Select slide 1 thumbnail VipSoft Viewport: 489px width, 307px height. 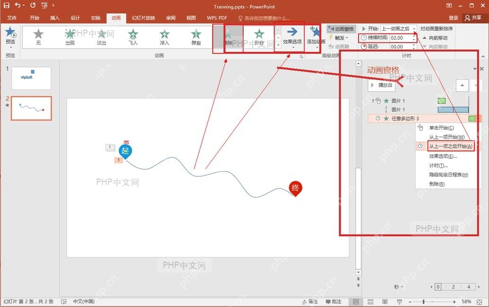click(31, 78)
